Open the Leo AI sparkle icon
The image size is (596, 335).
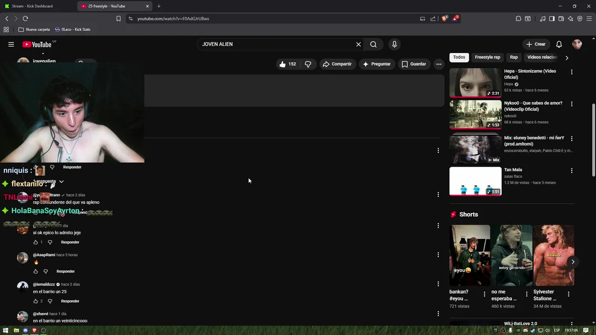point(570,19)
